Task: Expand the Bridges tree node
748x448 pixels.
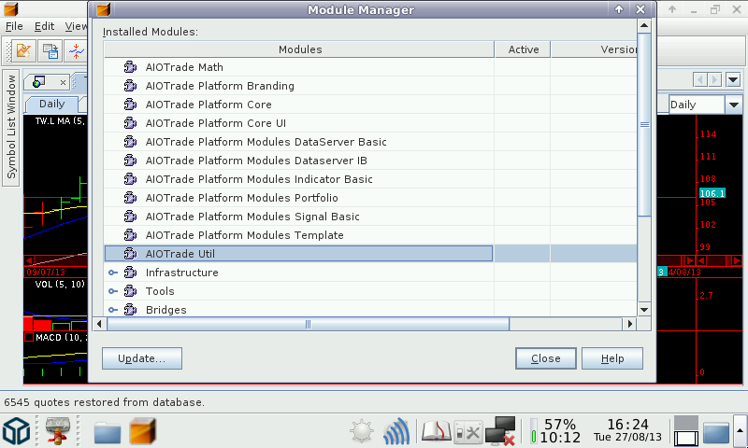Action: (x=112, y=310)
